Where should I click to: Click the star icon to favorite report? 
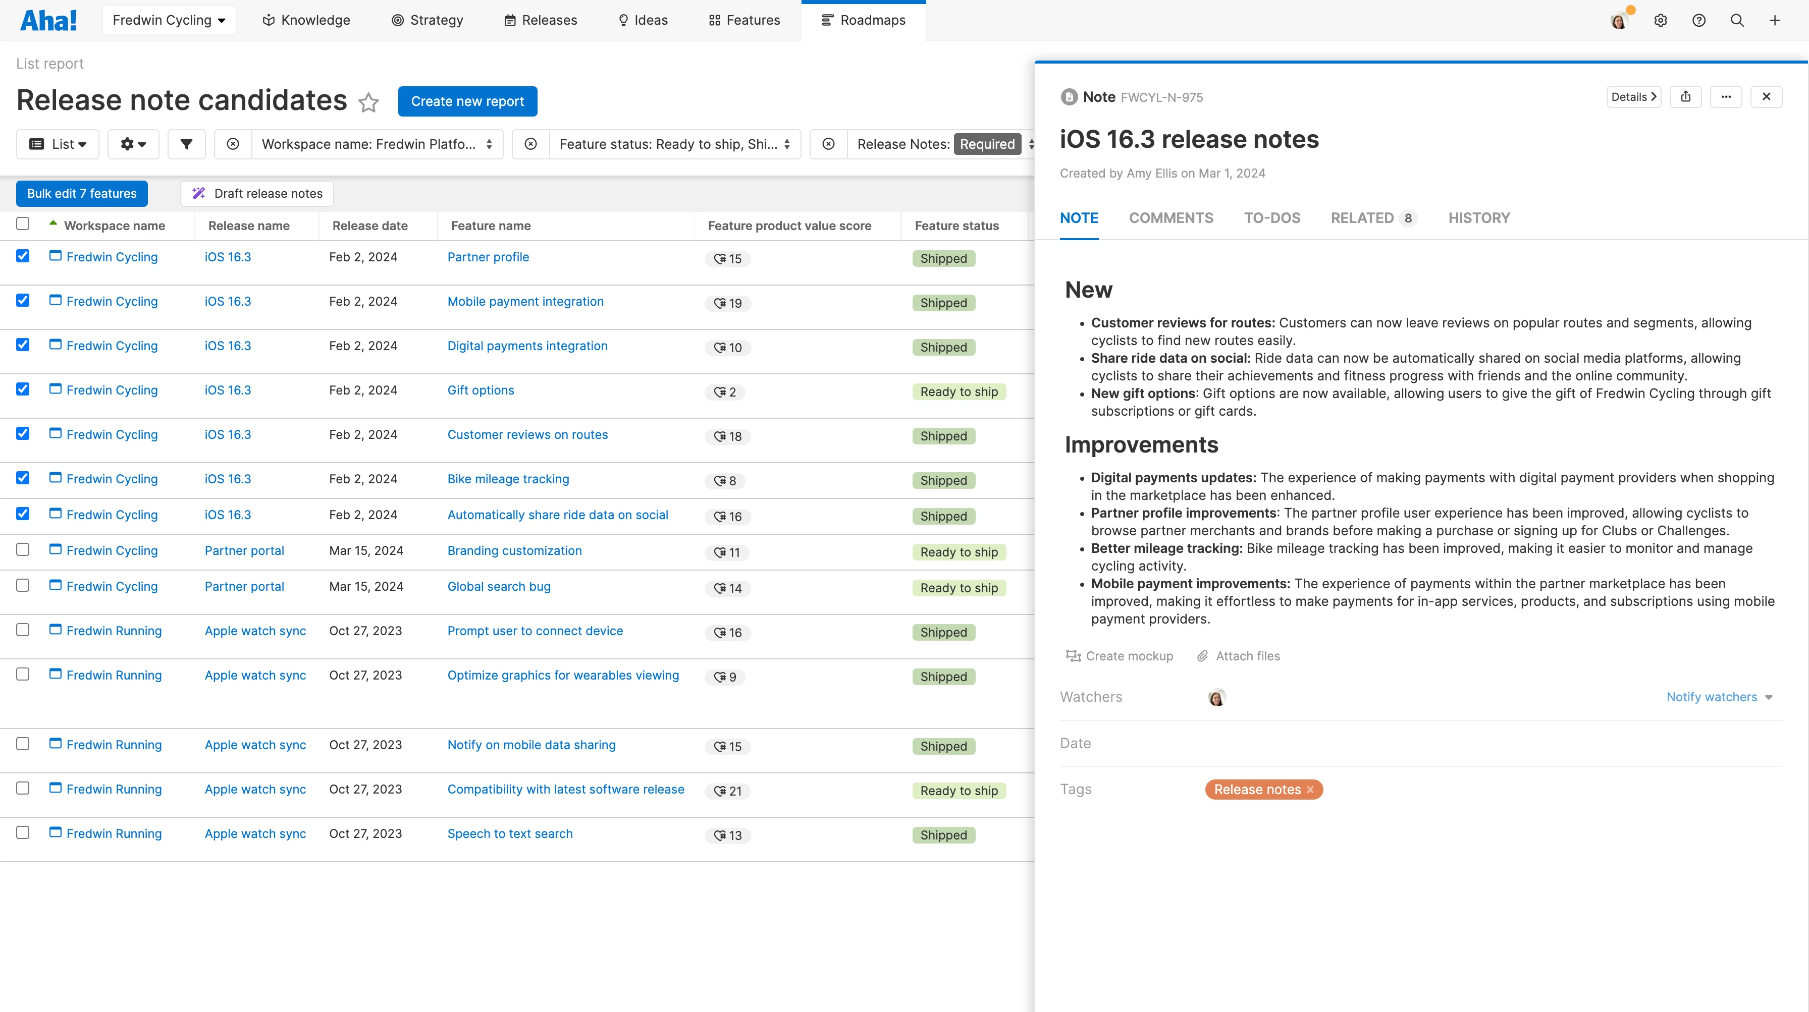point(368,102)
